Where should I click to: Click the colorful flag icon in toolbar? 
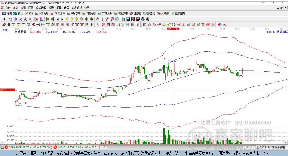pyautogui.click(x=42, y=19)
